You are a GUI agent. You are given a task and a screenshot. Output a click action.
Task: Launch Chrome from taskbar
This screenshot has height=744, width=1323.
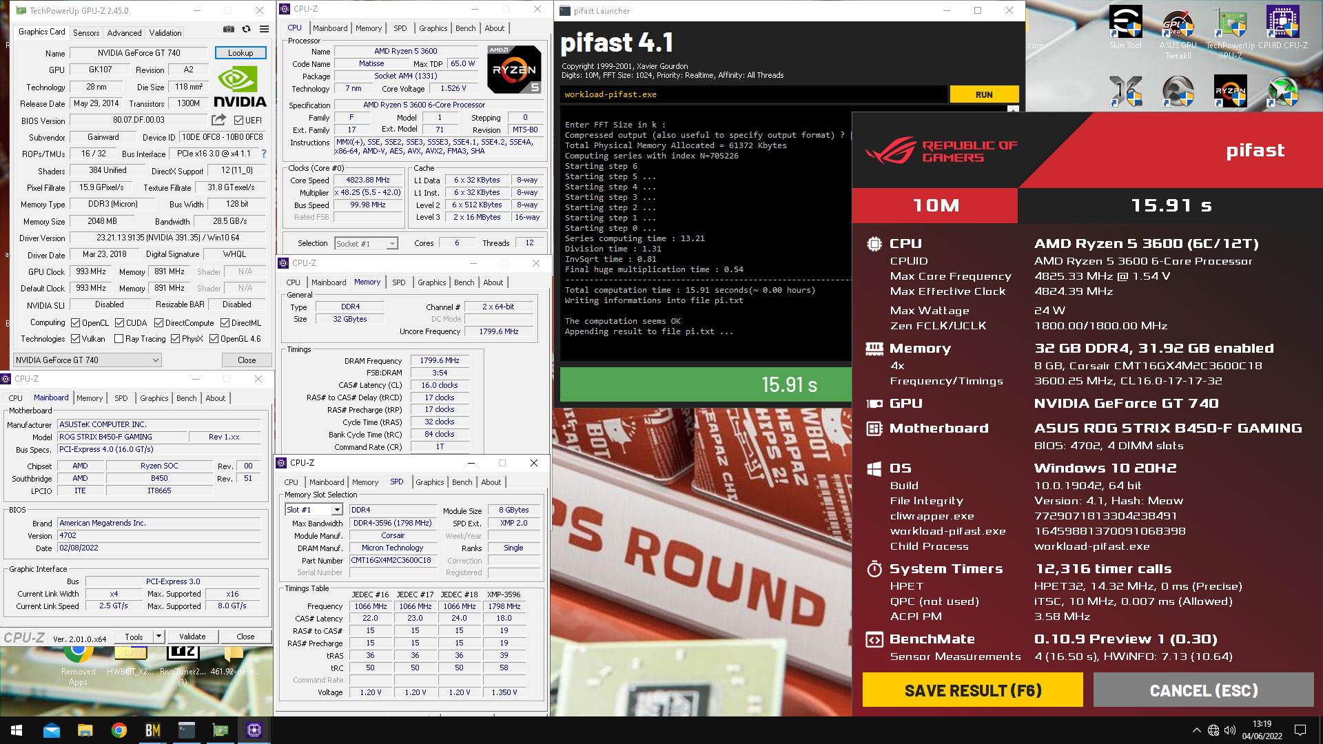[119, 730]
